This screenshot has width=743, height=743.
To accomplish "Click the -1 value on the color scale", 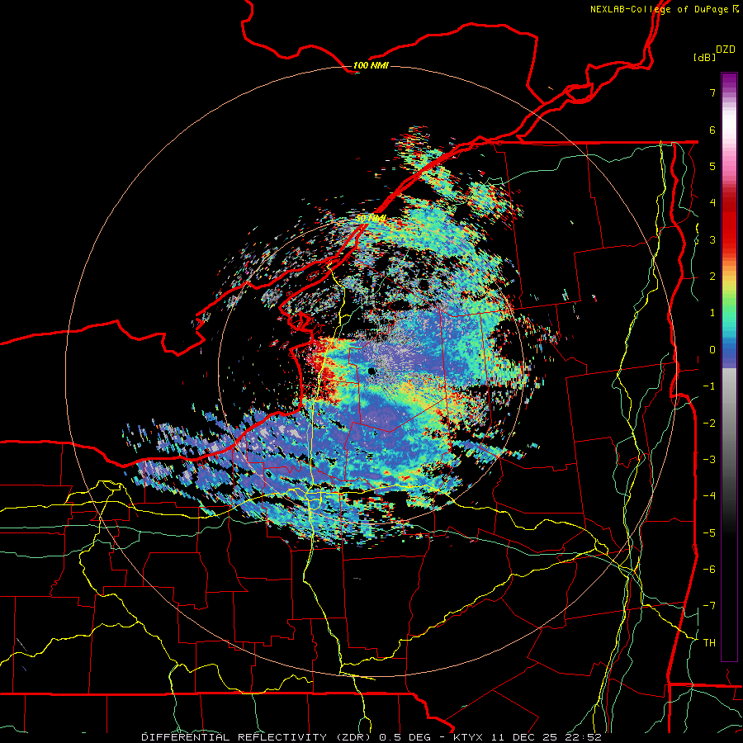I will (x=709, y=386).
